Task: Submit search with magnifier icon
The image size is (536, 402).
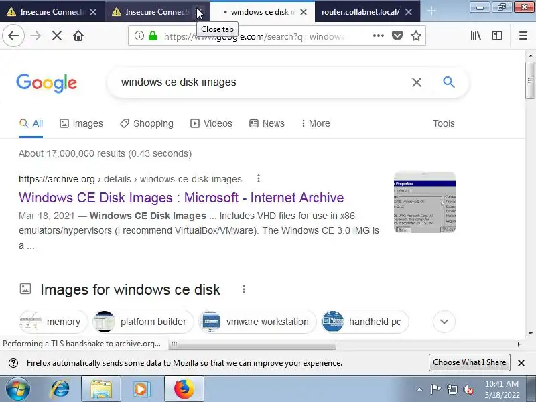Action: [x=448, y=82]
